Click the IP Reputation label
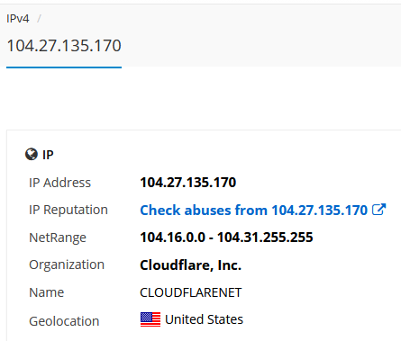Screen dimensions: 401x341 68,210
